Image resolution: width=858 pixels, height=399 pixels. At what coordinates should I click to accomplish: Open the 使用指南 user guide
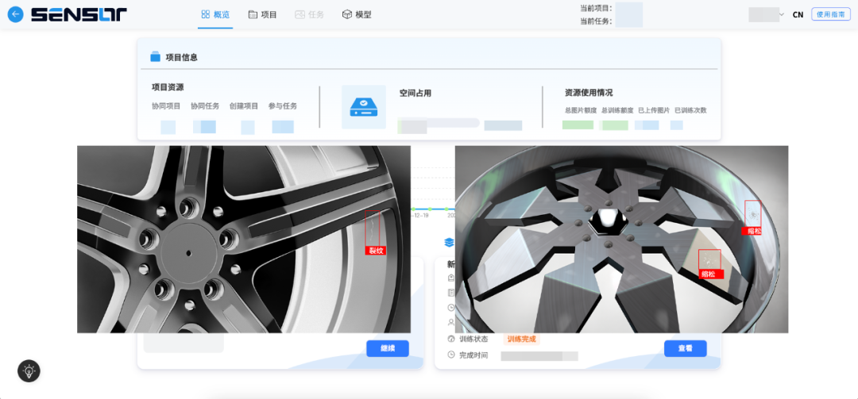pyautogui.click(x=831, y=15)
